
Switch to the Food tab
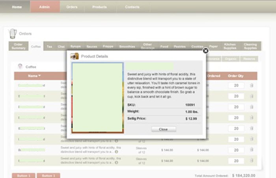click(x=164, y=46)
